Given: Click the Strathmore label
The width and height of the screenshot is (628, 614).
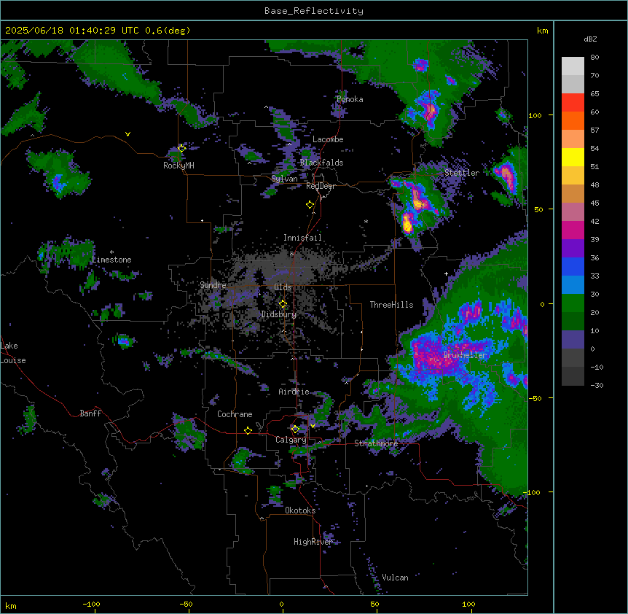Looking at the screenshot, I should pyautogui.click(x=376, y=443).
